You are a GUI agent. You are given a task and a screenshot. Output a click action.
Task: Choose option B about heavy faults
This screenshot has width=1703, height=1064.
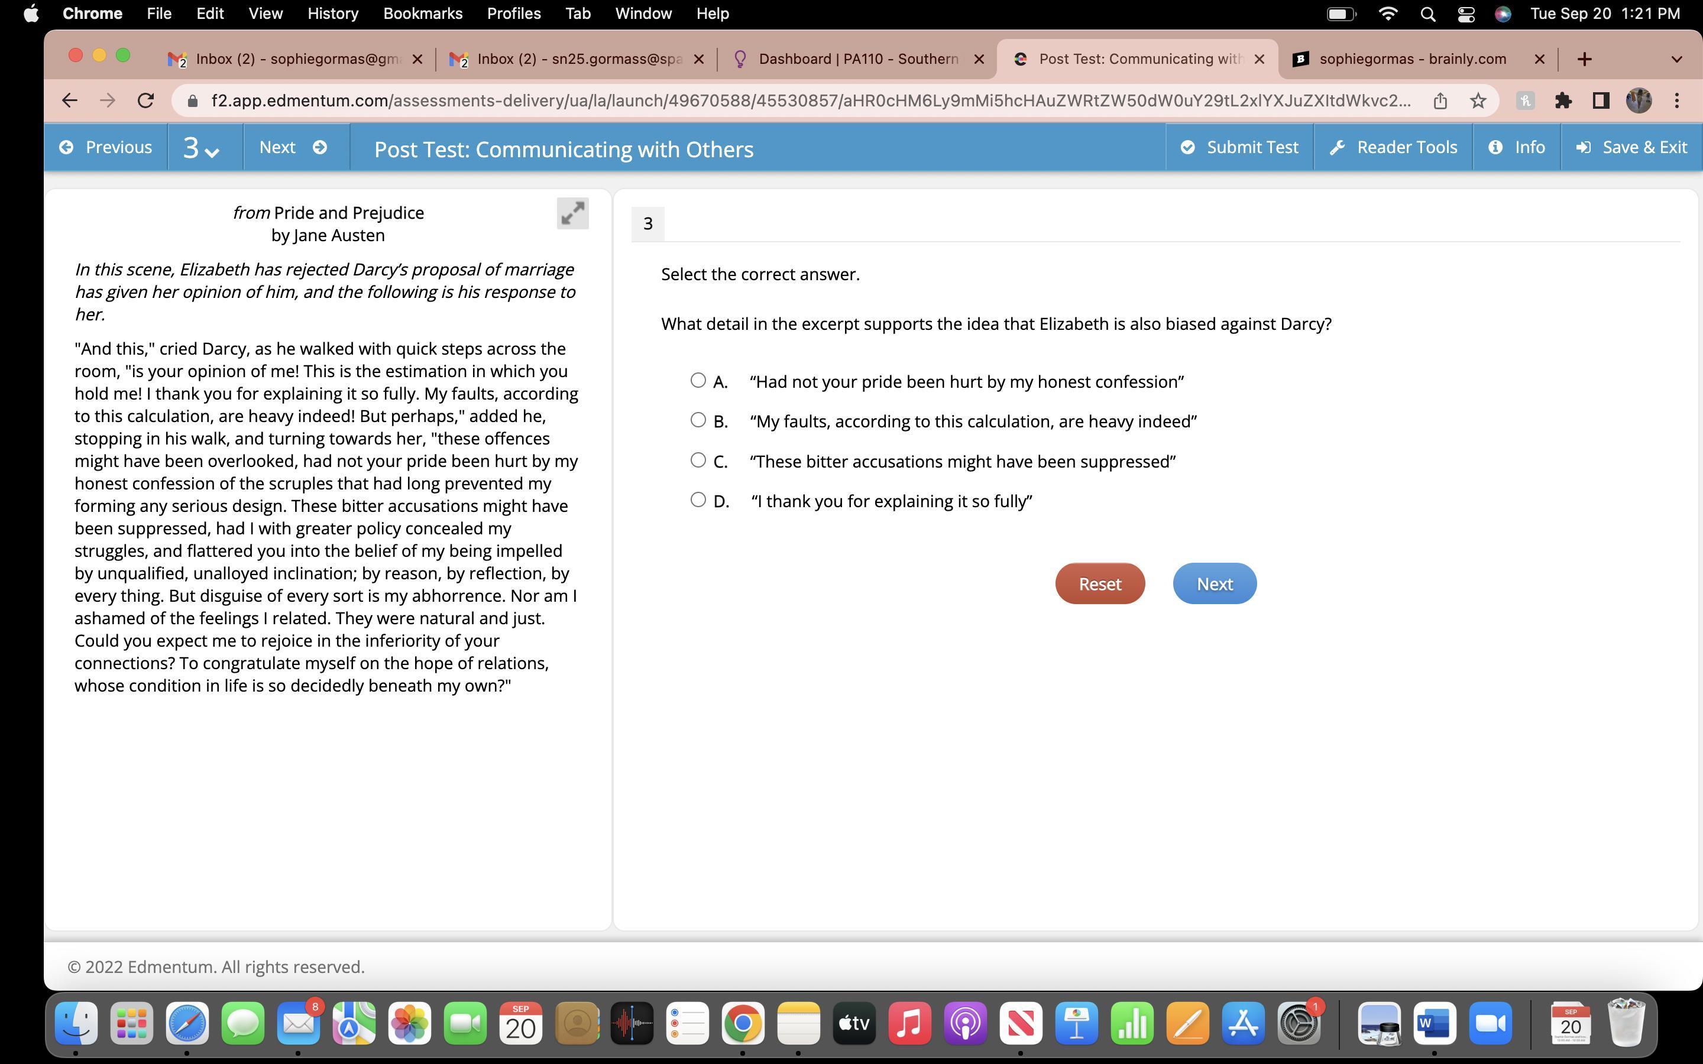(x=697, y=420)
